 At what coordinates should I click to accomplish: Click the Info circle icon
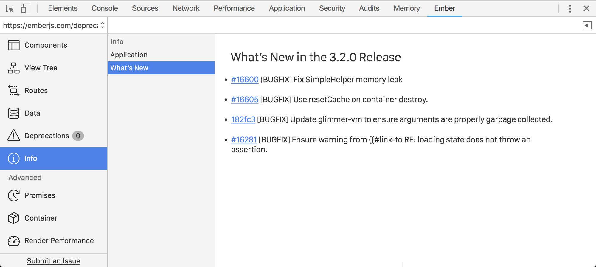tap(14, 159)
